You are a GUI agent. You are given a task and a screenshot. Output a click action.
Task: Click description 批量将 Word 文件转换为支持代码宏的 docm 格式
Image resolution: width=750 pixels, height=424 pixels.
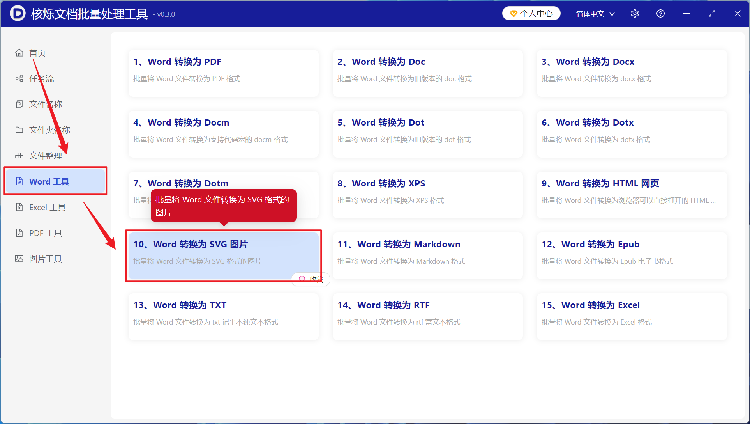pyautogui.click(x=210, y=140)
